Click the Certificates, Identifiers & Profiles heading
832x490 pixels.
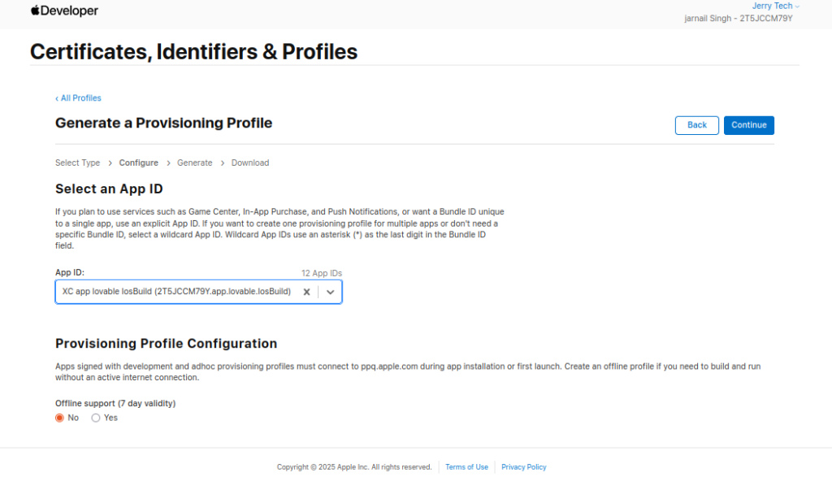click(193, 52)
